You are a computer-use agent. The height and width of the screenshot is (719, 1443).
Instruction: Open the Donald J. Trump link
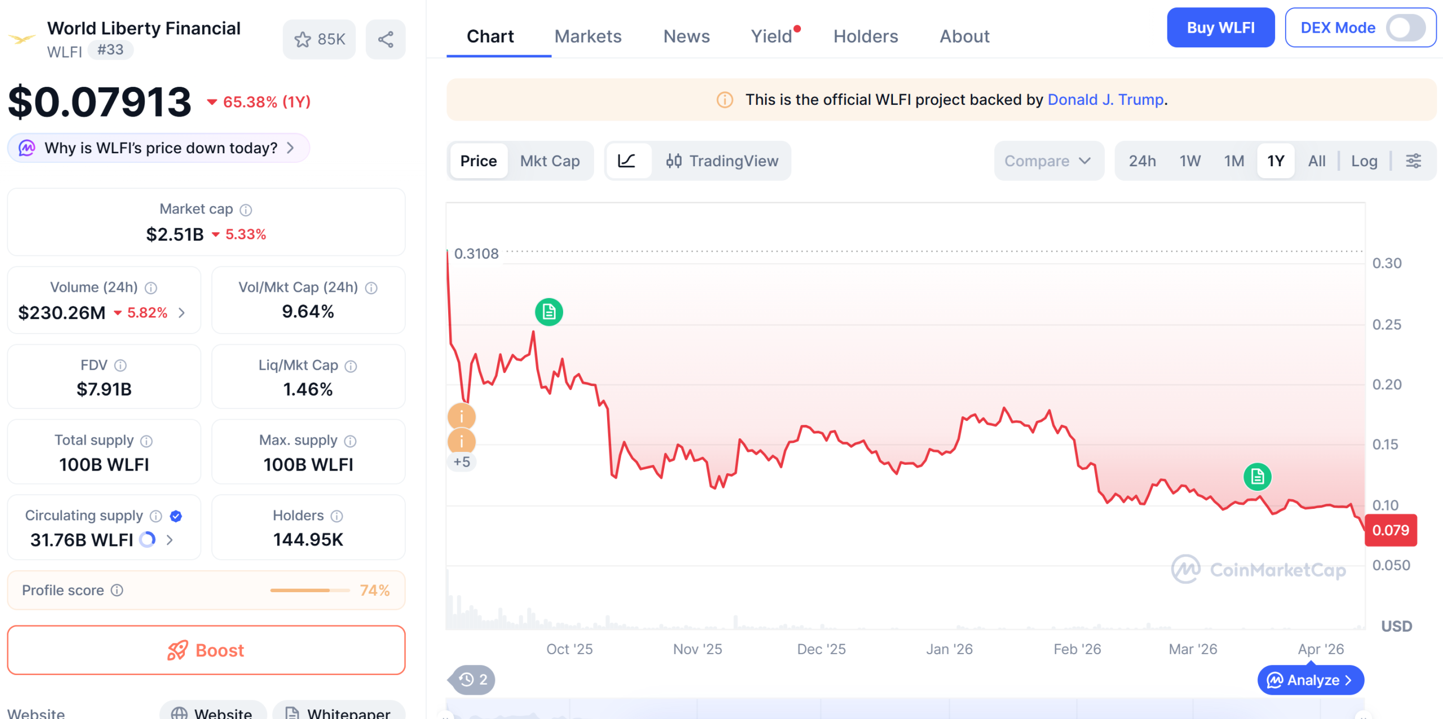(x=1105, y=99)
